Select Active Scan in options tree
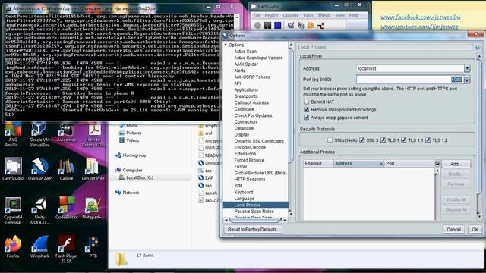The width and height of the screenshot is (486, 273). pos(245,52)
